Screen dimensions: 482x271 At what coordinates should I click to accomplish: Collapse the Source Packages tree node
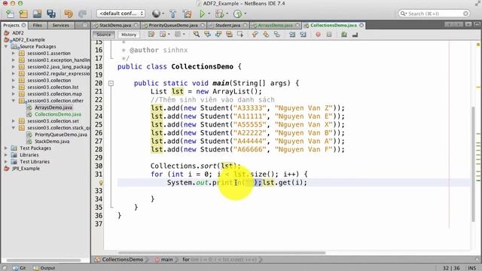tap(6, 47)
